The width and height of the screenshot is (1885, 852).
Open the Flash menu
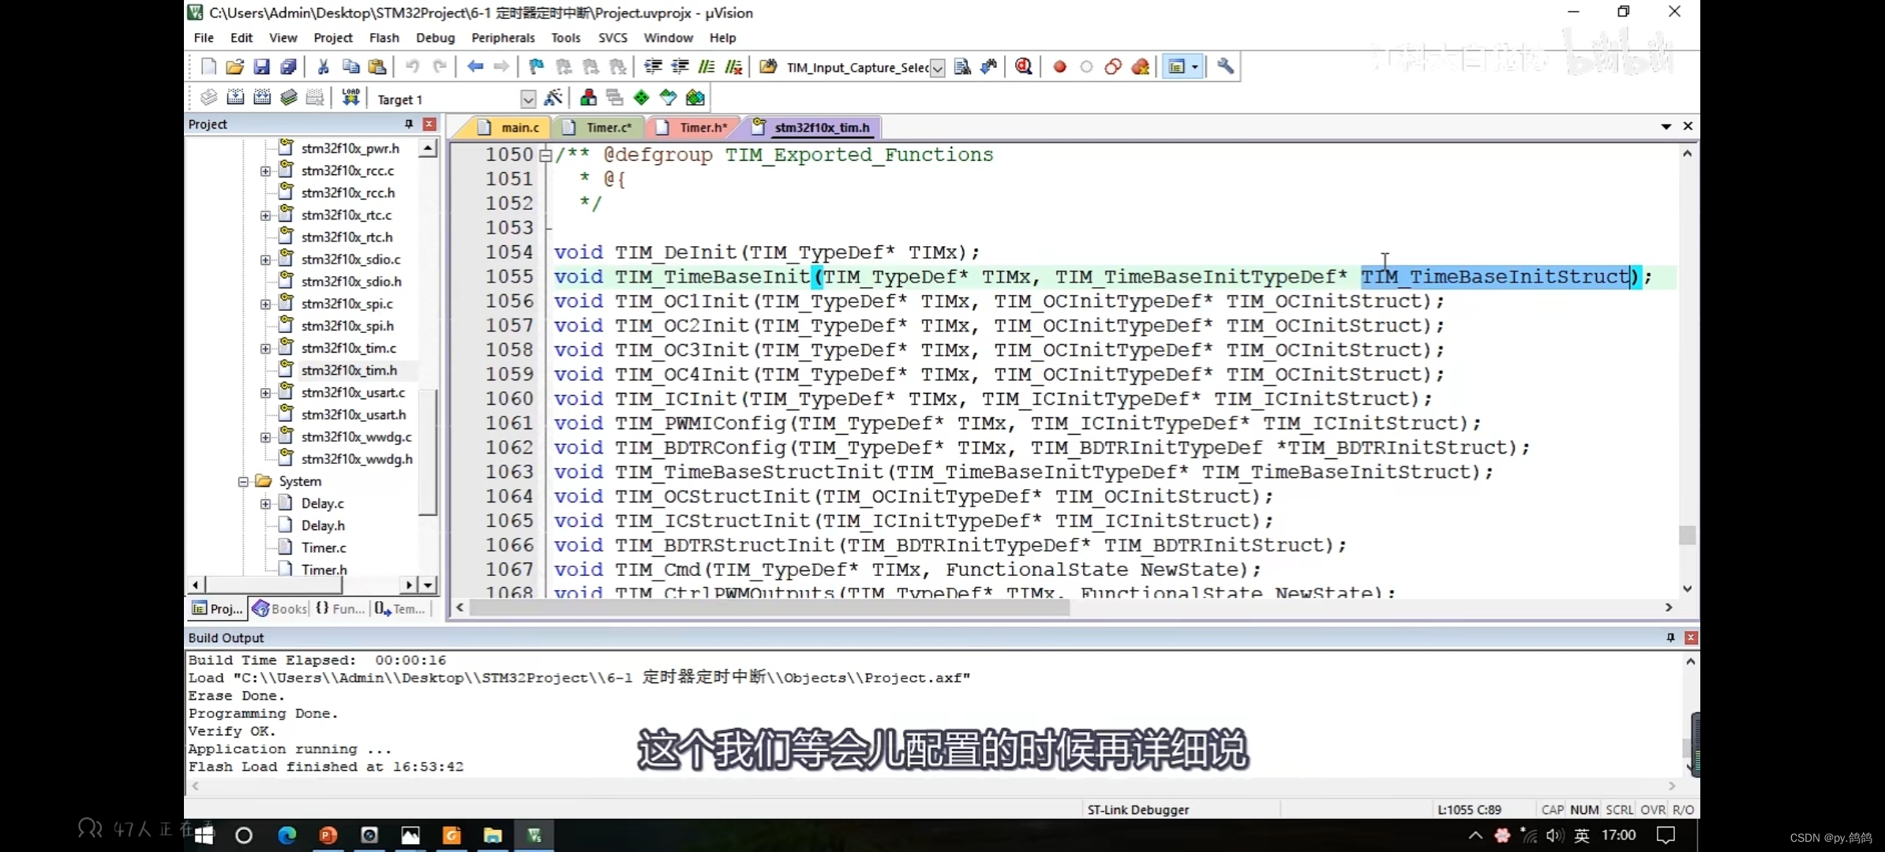(384, 38)
